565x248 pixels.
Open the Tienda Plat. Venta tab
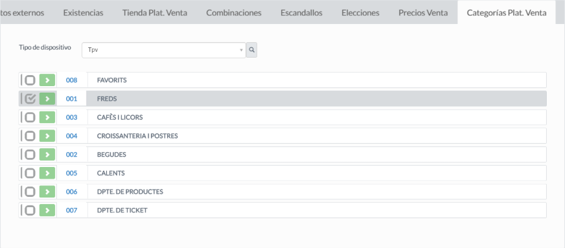pyautogui.click(x=155, y=12)
